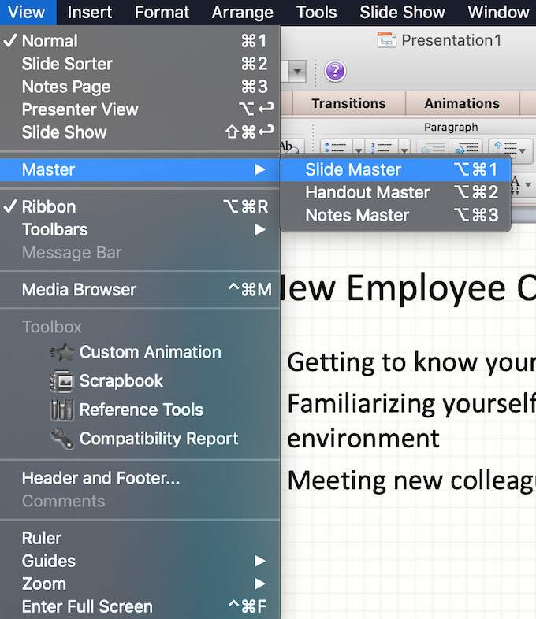Open Scrapbook via its picture icon

tap(61, 381)
